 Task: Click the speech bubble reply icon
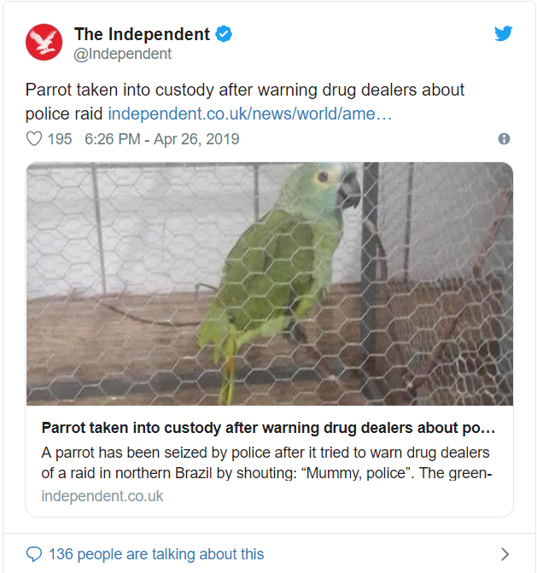click(34, 554)
